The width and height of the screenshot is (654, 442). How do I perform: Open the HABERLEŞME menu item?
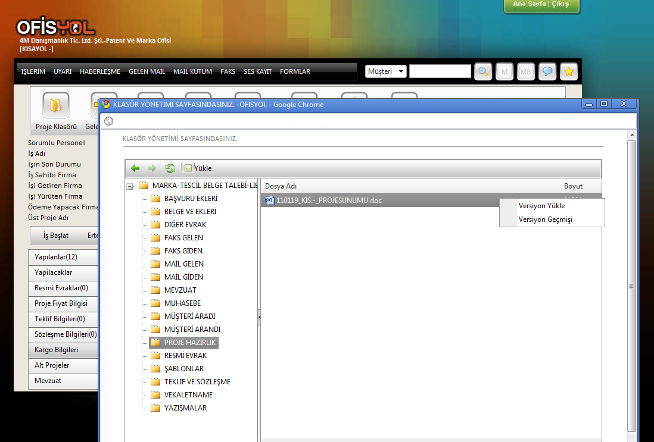pyautogui.click(x=100, y=71)
